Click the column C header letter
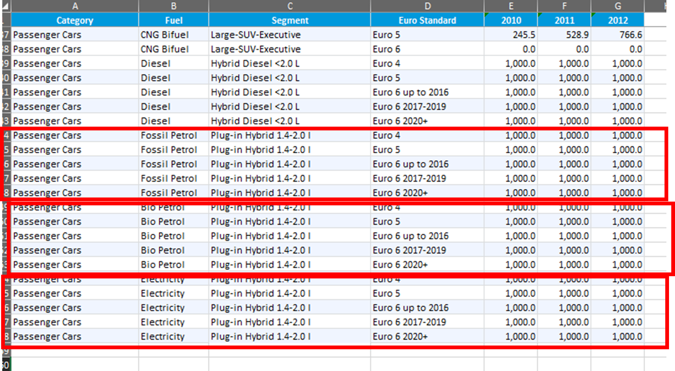Image resolution: width=675 pixels, height=371 pixels. pos(289,6)
